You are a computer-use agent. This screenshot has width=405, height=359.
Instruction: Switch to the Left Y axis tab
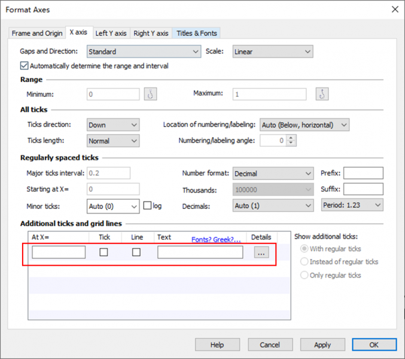(x=111, y=34)
